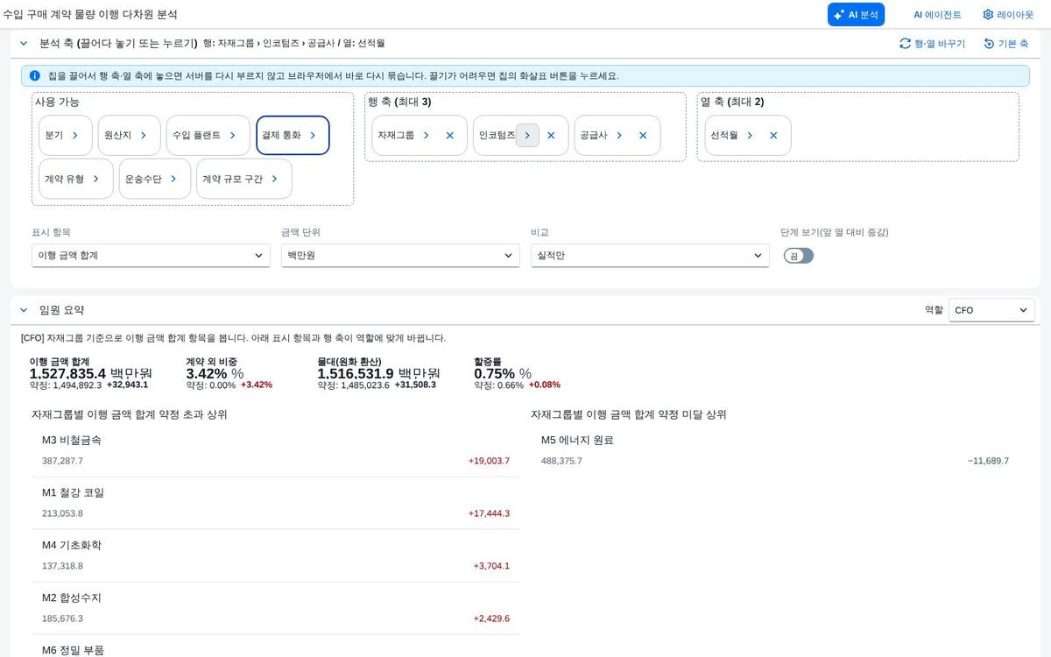Open the 비교 dropdown showing 실적만
1051x657 pixels.
click(x=650, y=256)
